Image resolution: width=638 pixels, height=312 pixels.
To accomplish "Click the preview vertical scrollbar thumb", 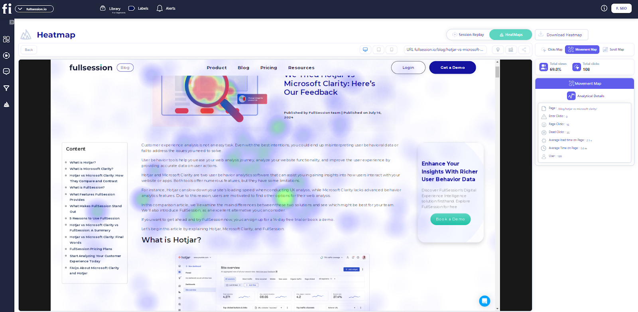I will point(497,72).
